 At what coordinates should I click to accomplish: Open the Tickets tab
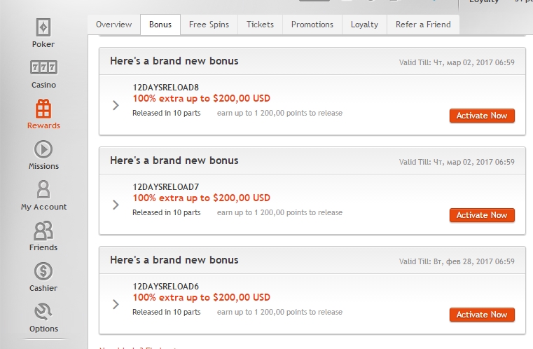pyautogui.click(x=260, y=25)
